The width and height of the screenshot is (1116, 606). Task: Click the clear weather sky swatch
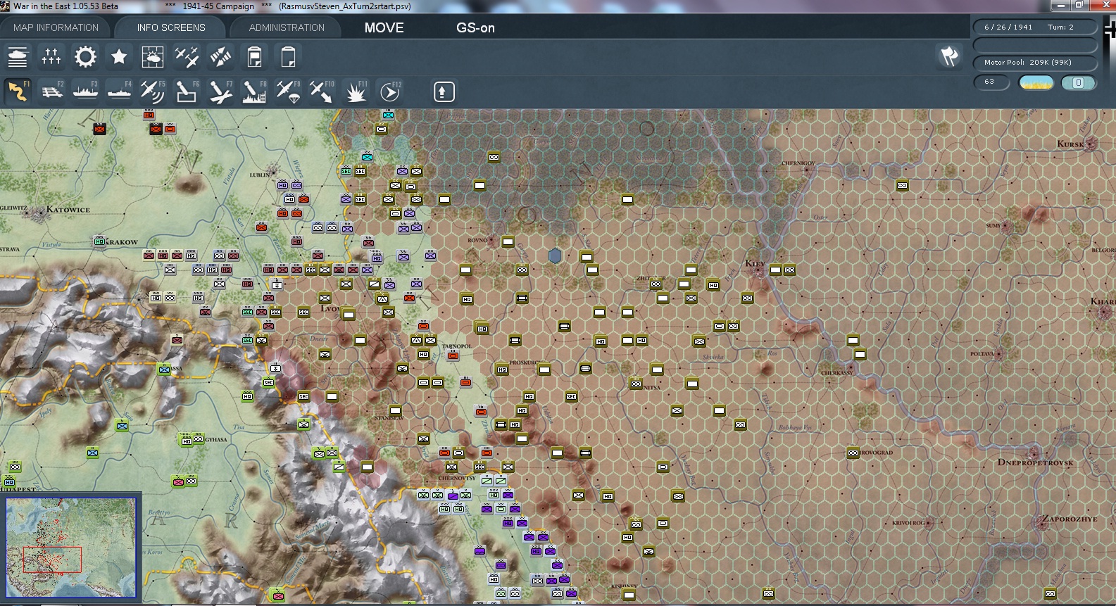pyautogui.click(x=1036, y=83)
